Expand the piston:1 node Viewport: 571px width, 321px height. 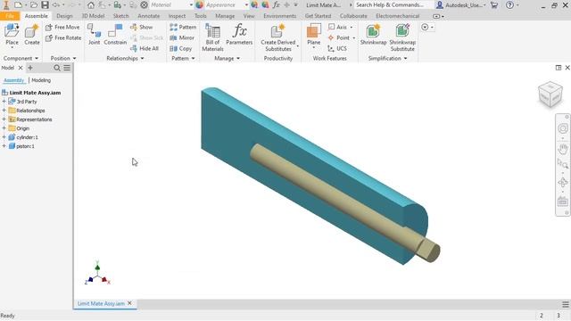(4, 146)
